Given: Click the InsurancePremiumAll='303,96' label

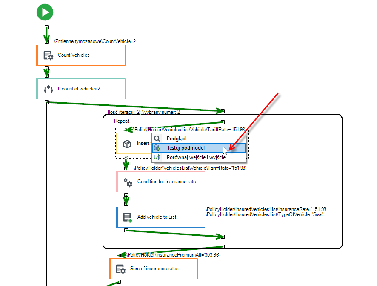Looking at the screenshot, I should [173, 255].
